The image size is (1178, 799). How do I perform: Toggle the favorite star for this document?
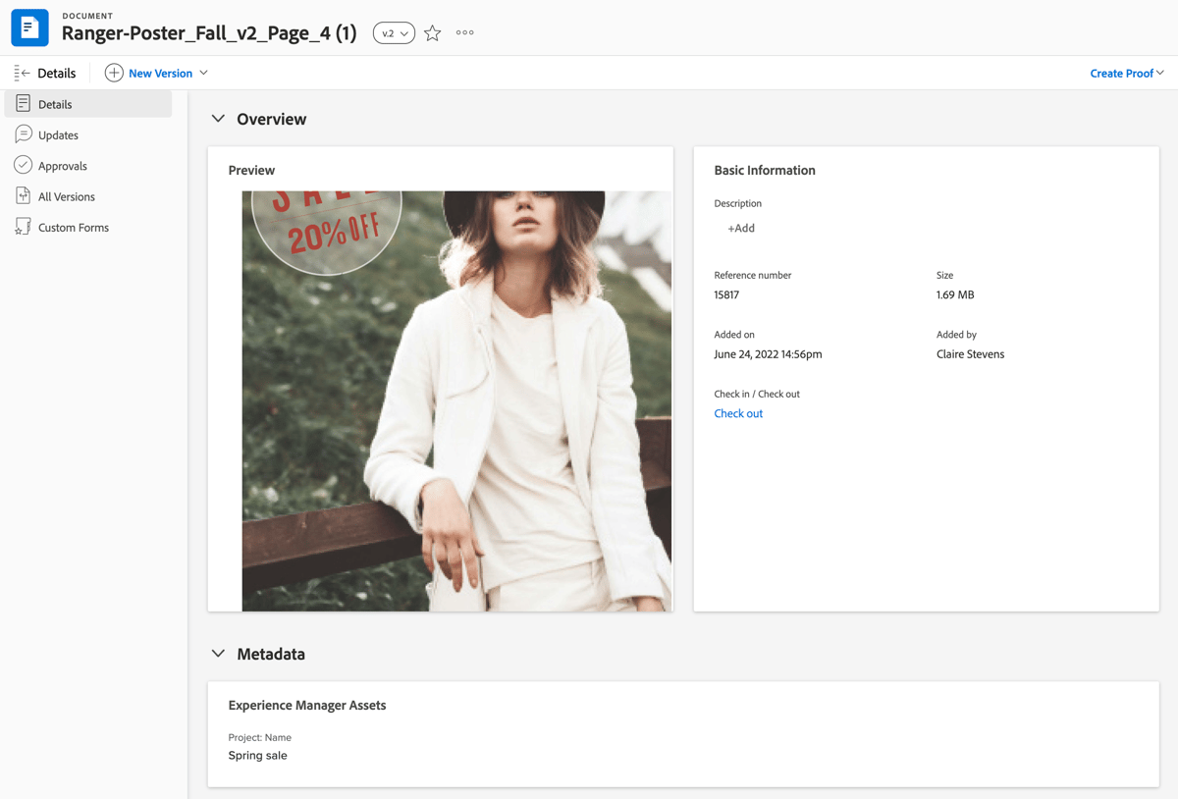point(432,32)
